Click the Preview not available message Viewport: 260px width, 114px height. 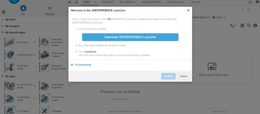tap(120, 92)
